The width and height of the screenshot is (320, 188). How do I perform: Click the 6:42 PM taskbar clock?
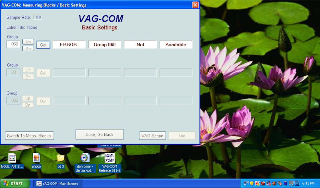click(308, 183)
